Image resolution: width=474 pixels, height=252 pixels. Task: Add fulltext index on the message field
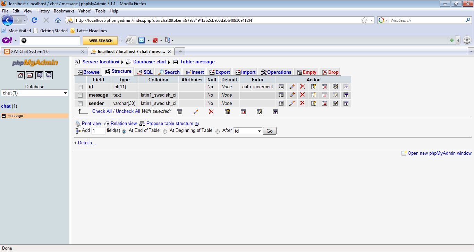(346, 95)
